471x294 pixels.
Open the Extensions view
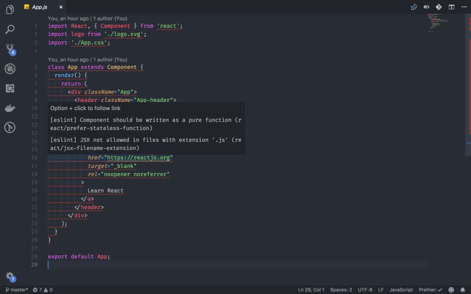pos(10,88)
